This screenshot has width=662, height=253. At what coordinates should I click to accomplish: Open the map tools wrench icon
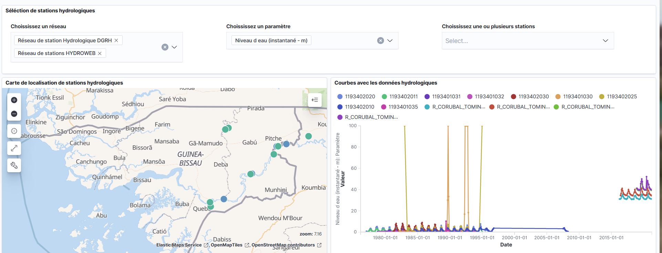point(14,165)
